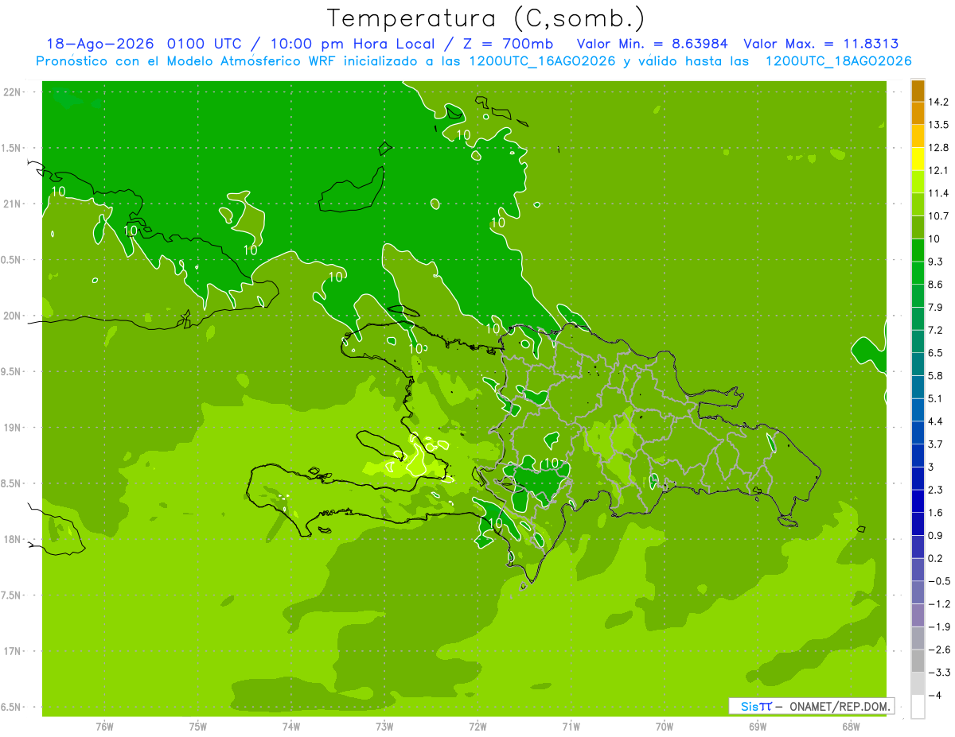Screen dimensions: 955x737
Task: Pick the purple swatch between -1.2 and -1.9
Action: (x=918, y=615)
